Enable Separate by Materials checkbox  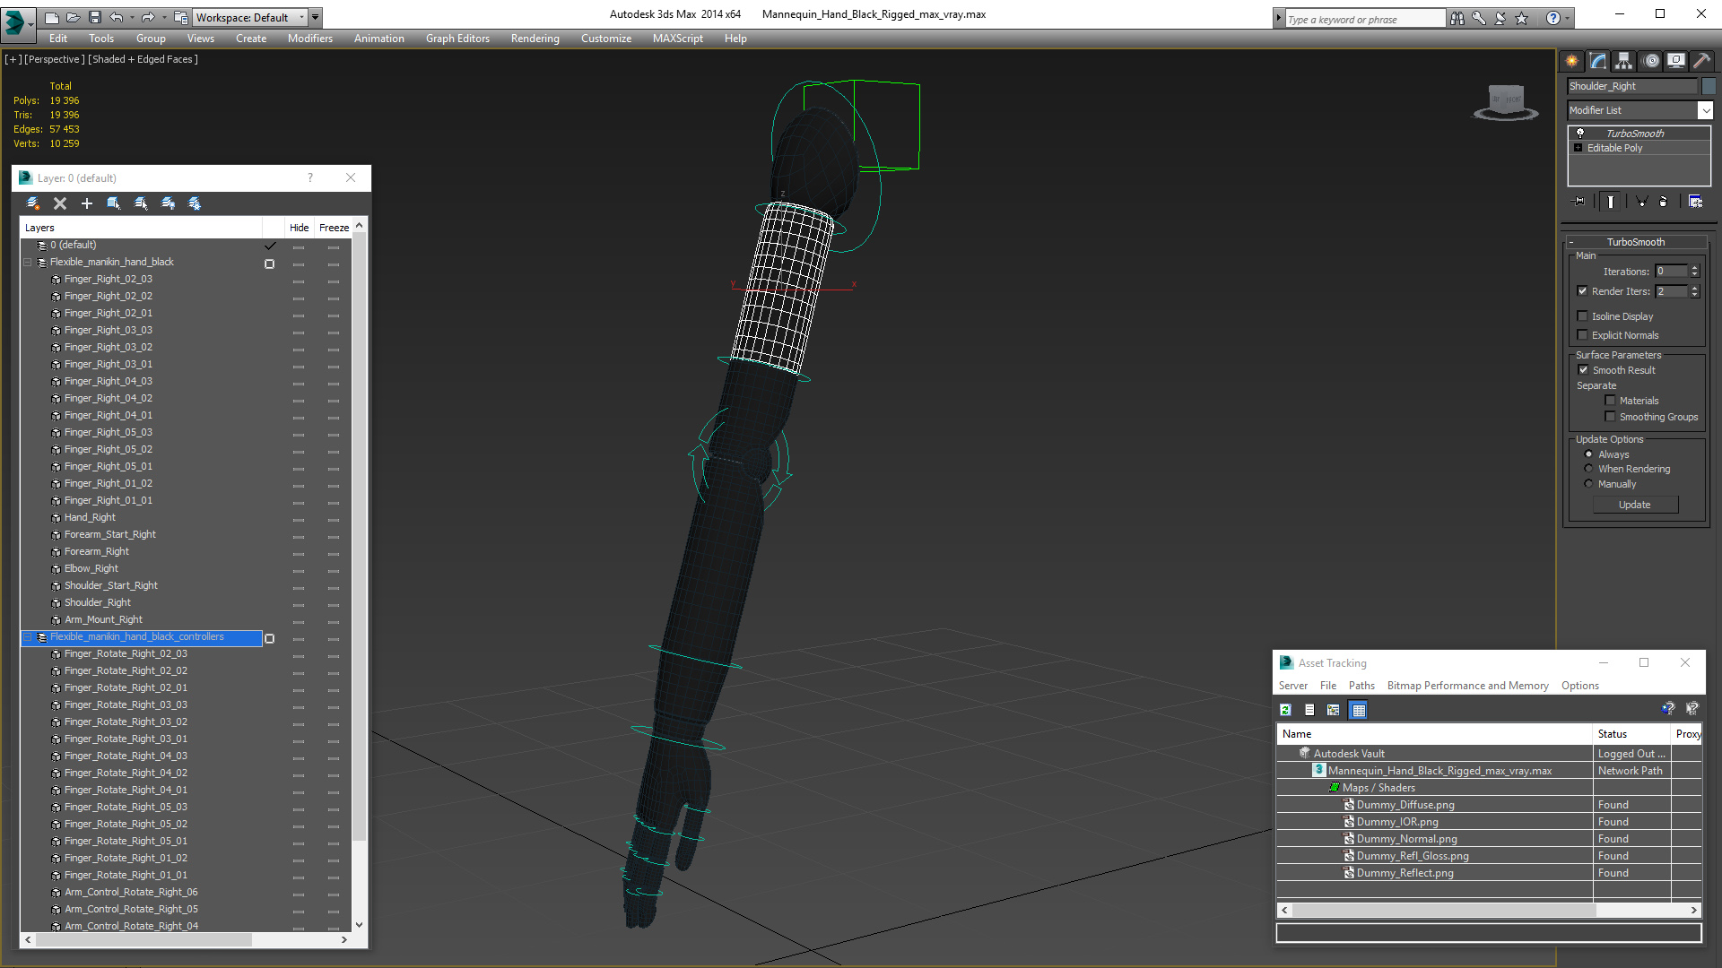(1611, 401)
